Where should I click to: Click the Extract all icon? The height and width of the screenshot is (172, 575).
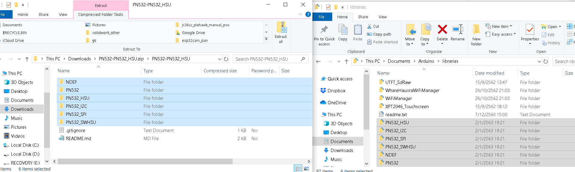(x=281, y=27)
